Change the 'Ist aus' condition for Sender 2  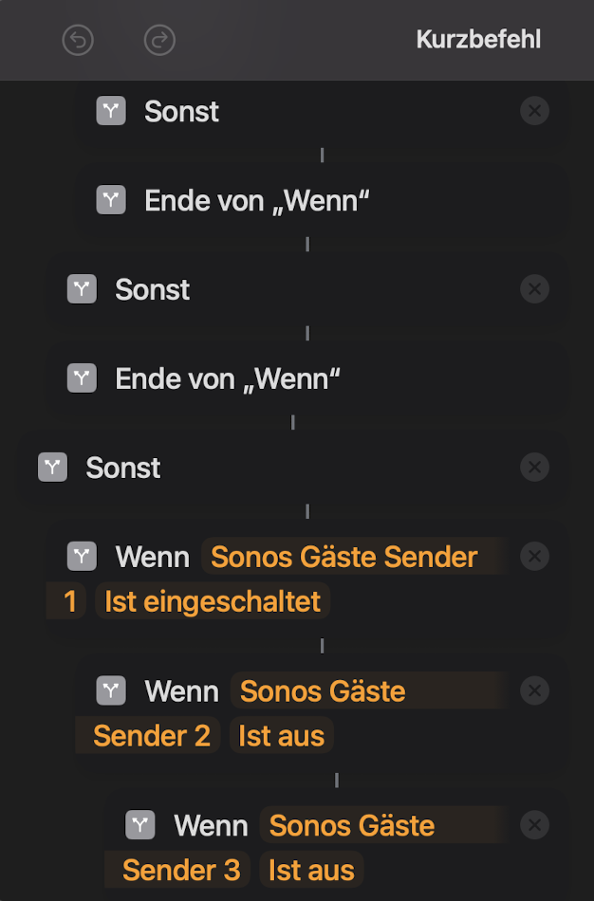point(281,736)
